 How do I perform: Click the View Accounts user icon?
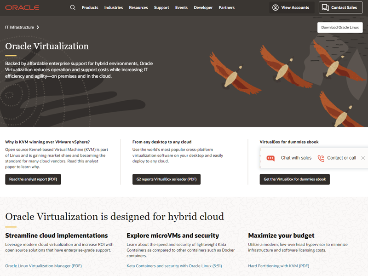coord(276,8)
